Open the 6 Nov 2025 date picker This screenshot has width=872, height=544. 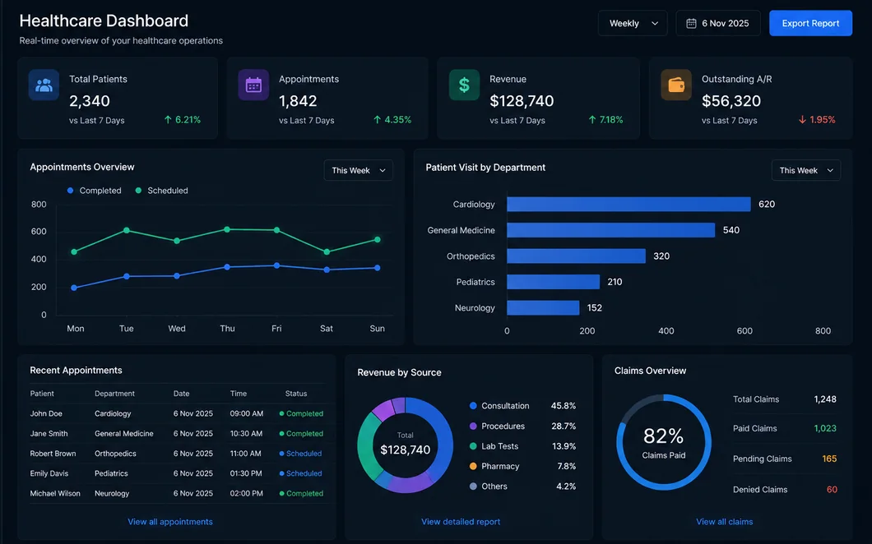click(x=718, y=23)
